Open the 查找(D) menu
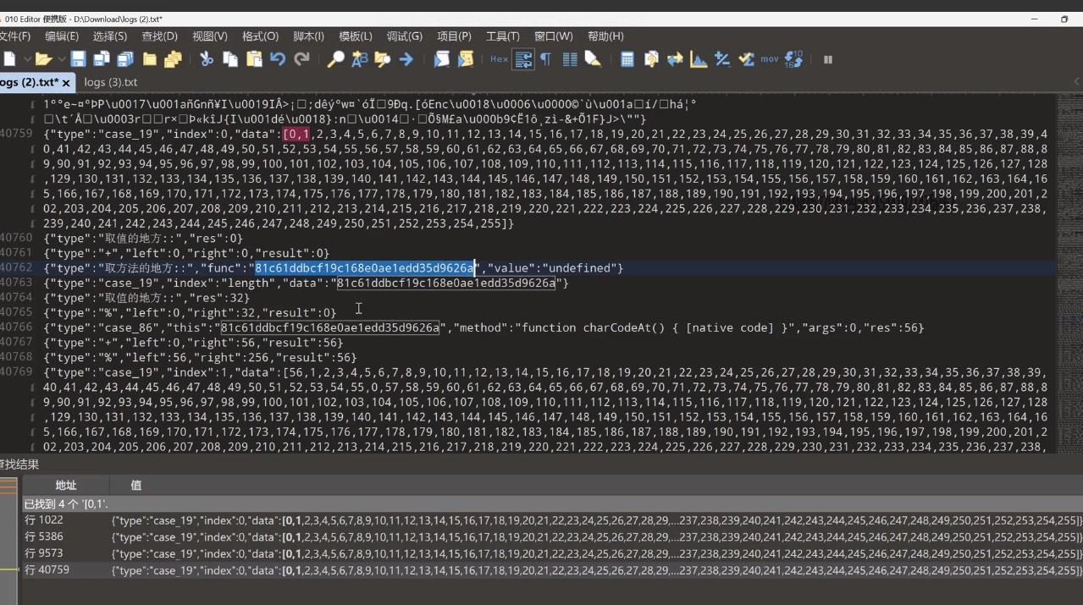Viewport: 1083px width, 605px height. tap(159, 36)
